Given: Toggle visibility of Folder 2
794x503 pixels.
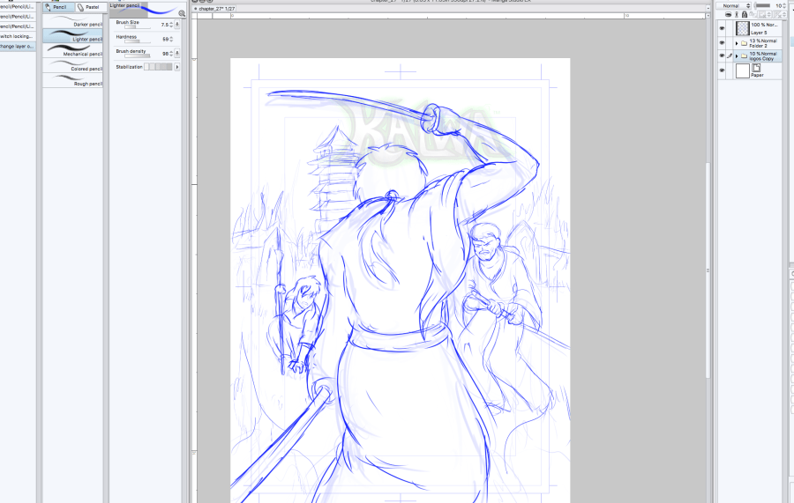Looking at the screenshot, I should 722,42.
